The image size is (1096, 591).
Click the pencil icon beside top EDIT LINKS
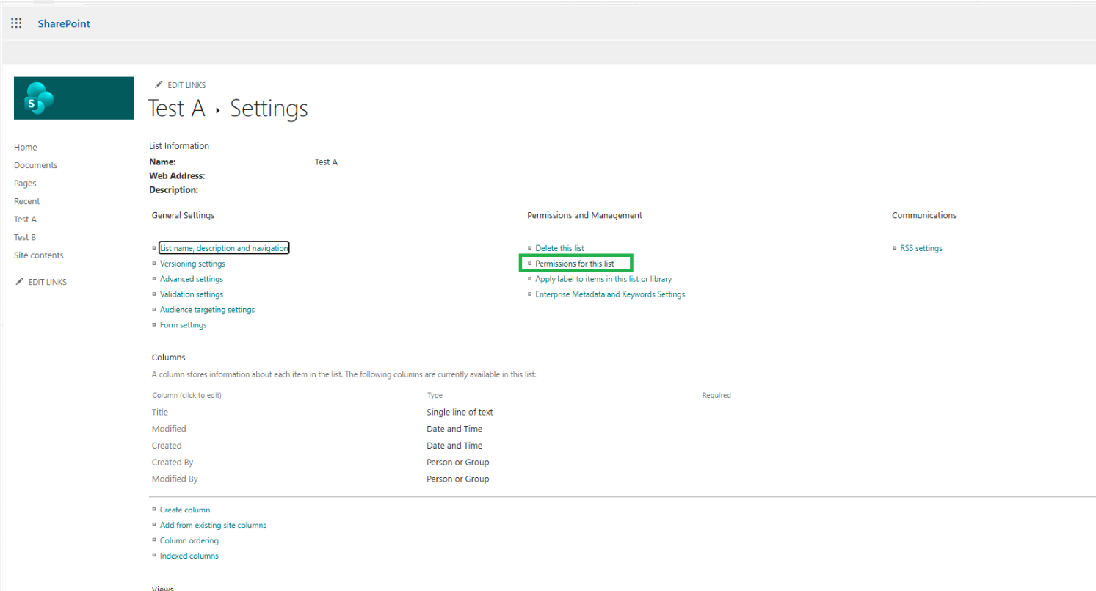[x=159, y=84]
